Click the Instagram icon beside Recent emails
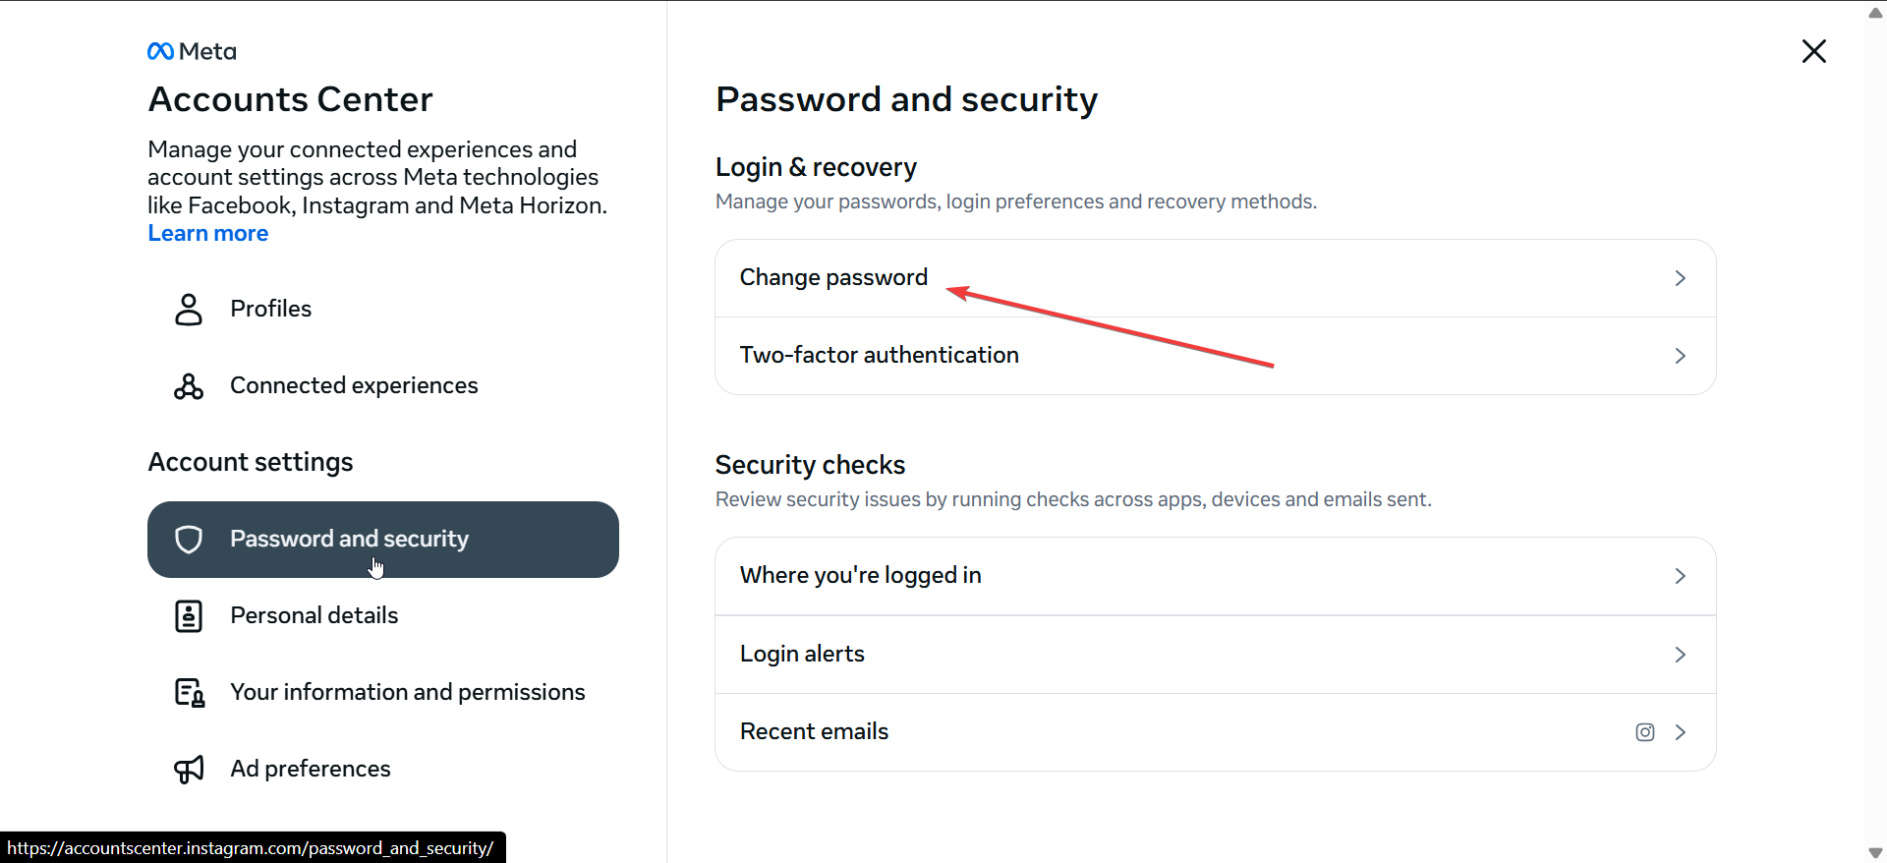 [1645, 732]
